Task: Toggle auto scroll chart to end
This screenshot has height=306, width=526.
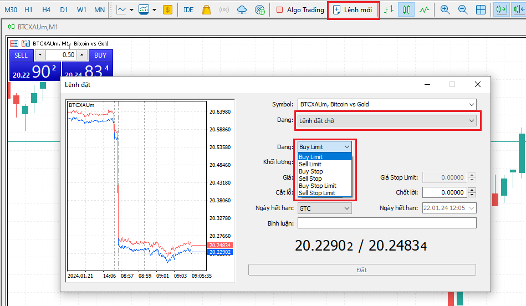Action: click(502, 10)
